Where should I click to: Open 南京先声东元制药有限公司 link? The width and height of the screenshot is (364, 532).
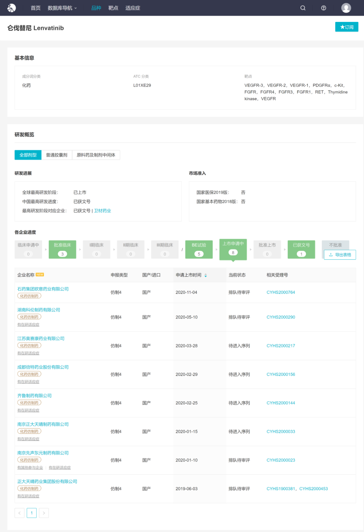pyautogui.click(x=43, y=453)
